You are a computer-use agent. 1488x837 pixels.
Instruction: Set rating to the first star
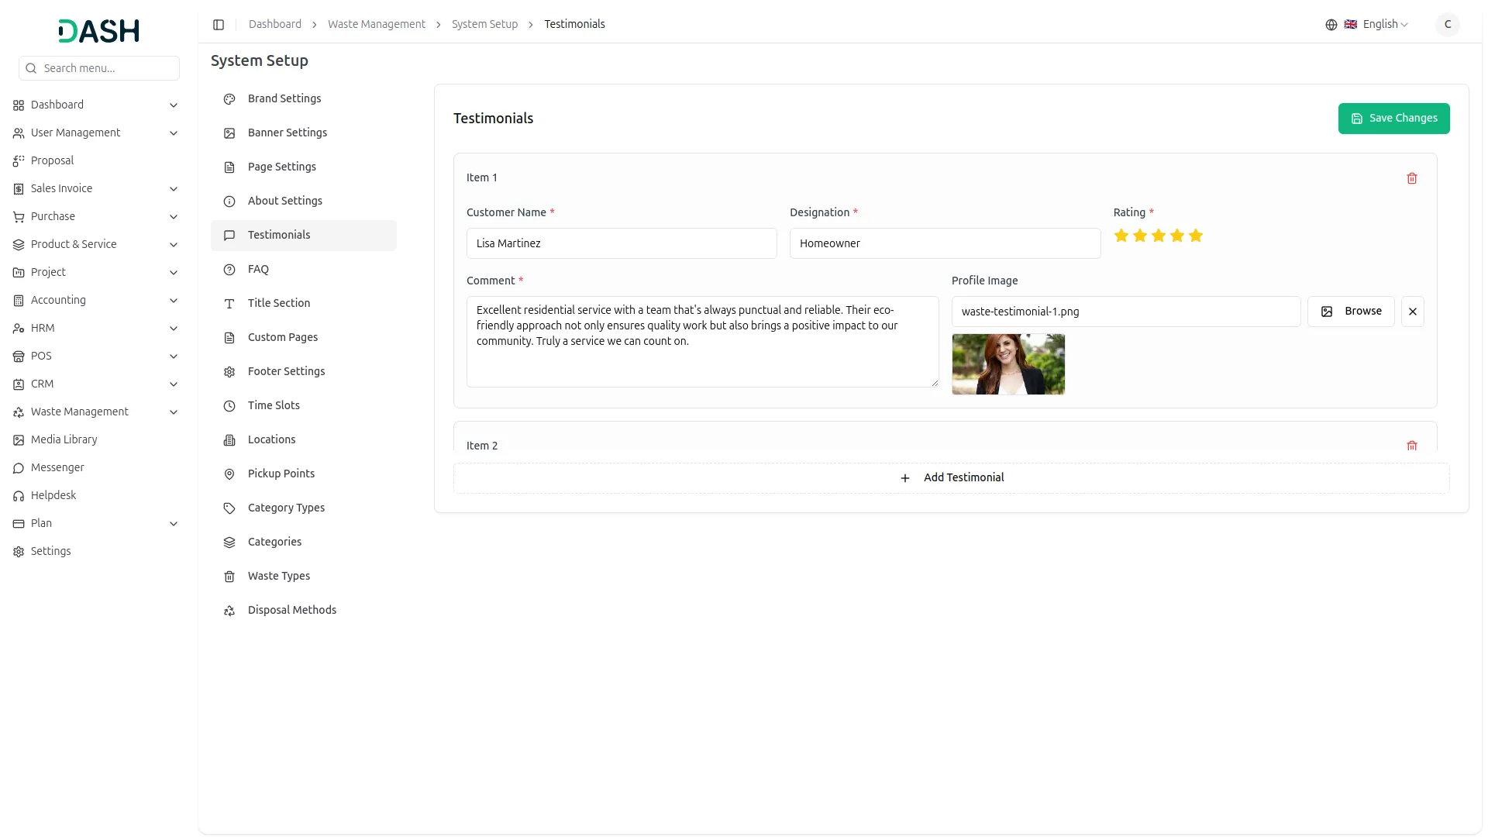click(x=1121, y=236)
